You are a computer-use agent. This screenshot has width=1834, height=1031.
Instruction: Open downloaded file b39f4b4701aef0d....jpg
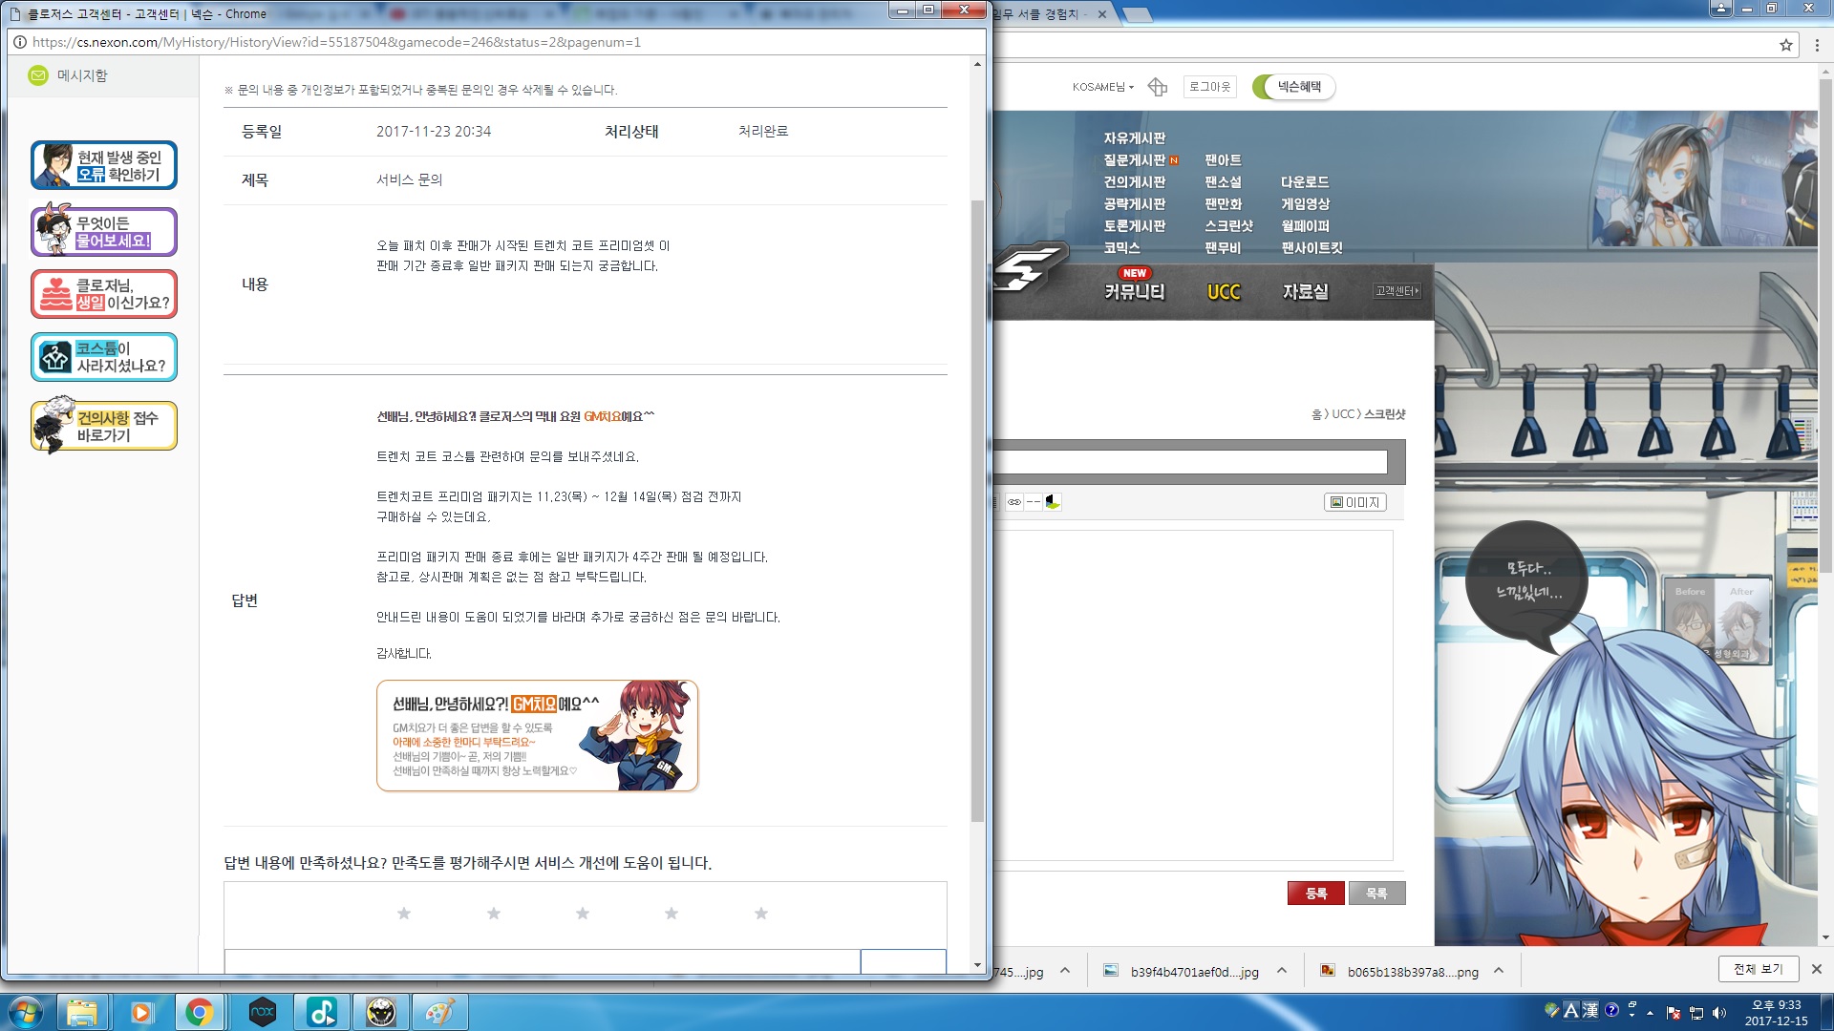click(x=1183, y=972)
